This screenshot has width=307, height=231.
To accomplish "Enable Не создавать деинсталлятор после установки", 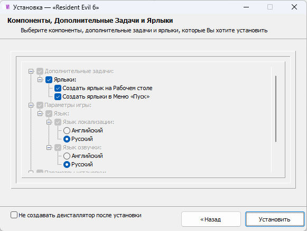I will (x=14, y=215).
